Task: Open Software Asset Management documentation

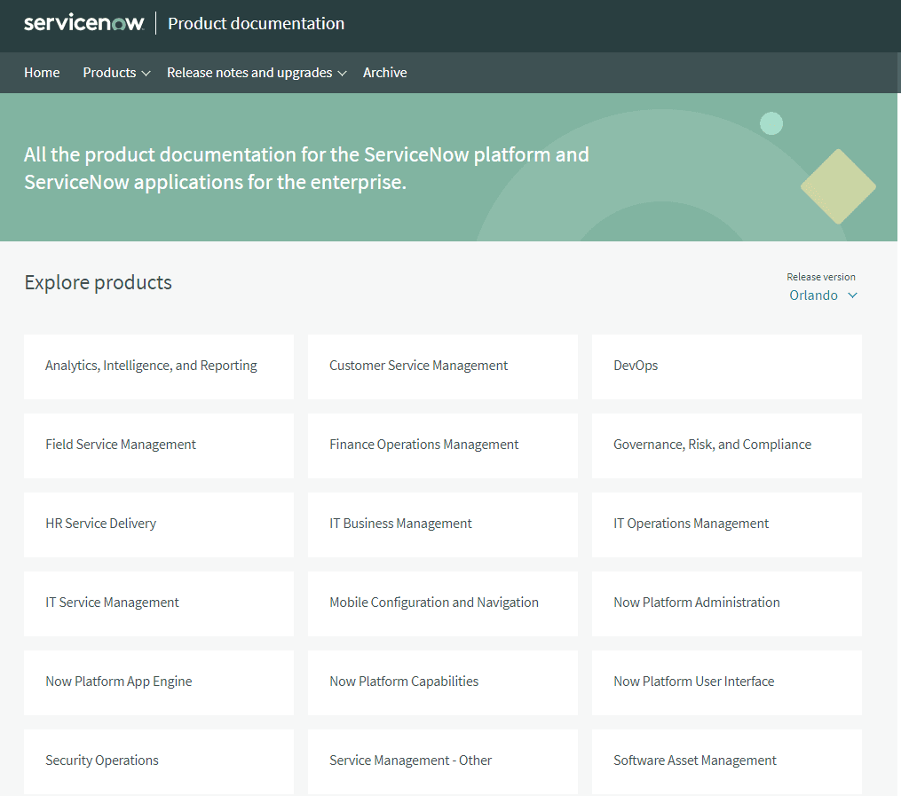Action: click(727, 761)
